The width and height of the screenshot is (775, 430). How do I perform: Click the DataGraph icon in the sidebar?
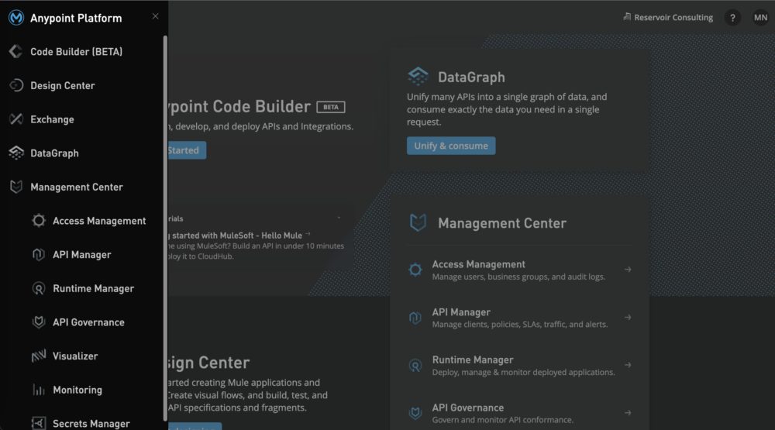[15, 153]
